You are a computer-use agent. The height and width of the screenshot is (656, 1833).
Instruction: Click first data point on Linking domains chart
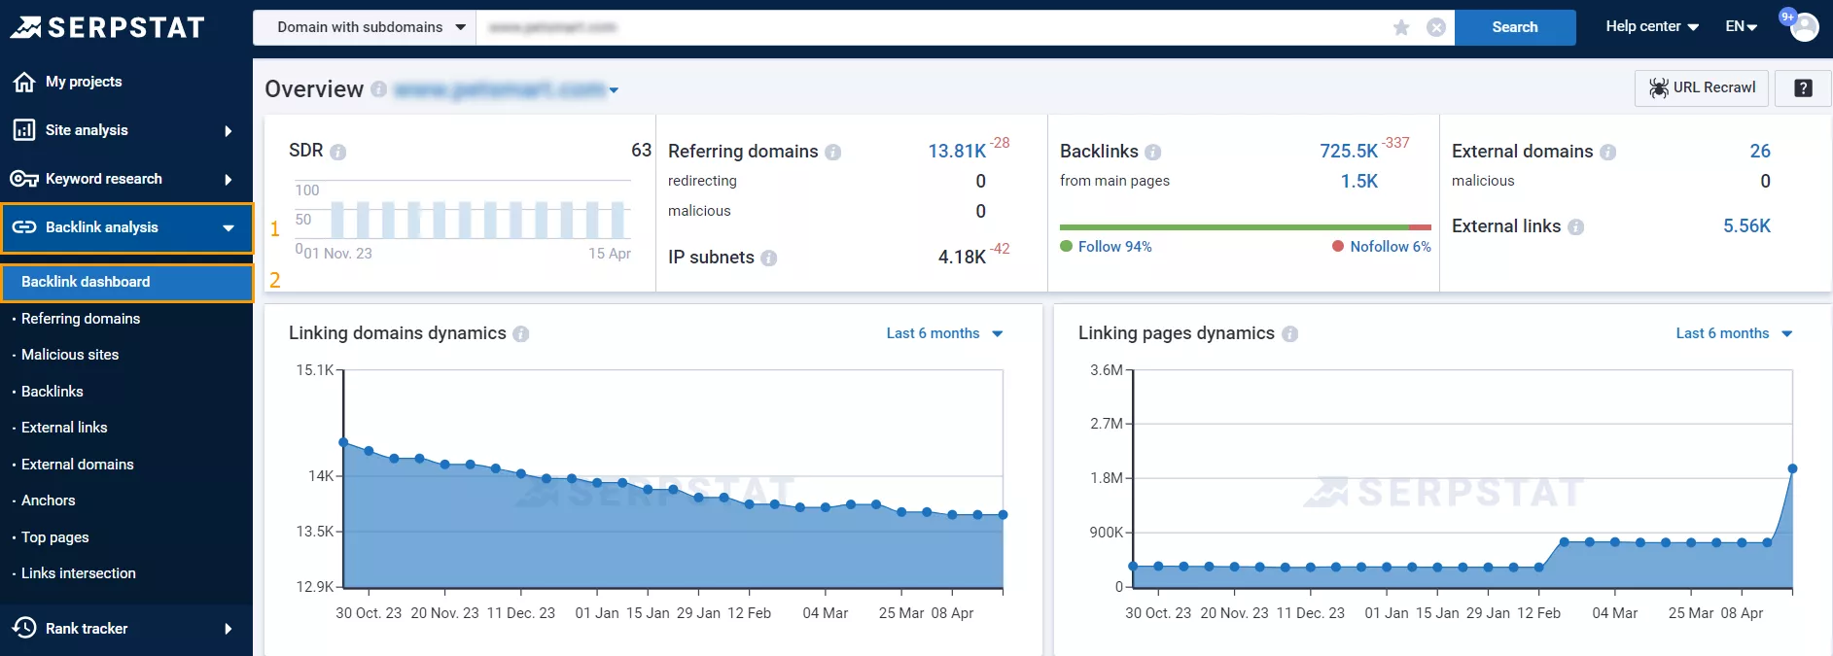343,442
